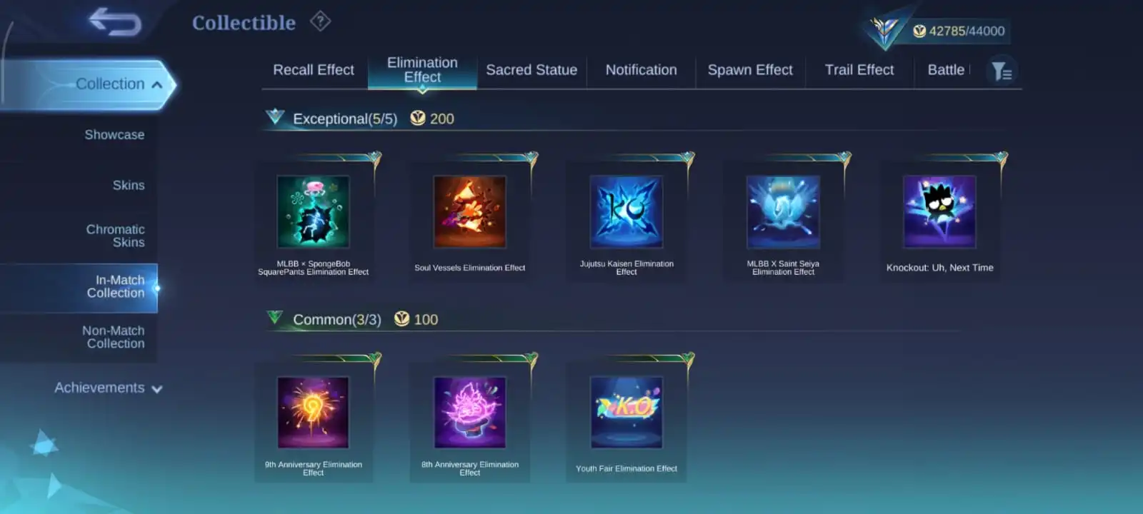The width and height of the screenshot is (1143, 514).
Task: Select the 8th Anniversary Elimination Effect
Action: pyautogui.click(x=469, y=413)
